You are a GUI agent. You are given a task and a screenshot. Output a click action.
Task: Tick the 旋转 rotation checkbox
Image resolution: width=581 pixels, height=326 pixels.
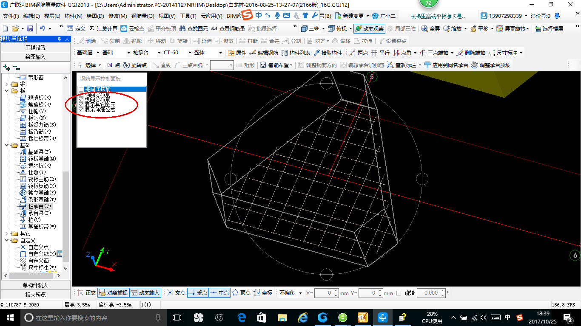point(399,293)
